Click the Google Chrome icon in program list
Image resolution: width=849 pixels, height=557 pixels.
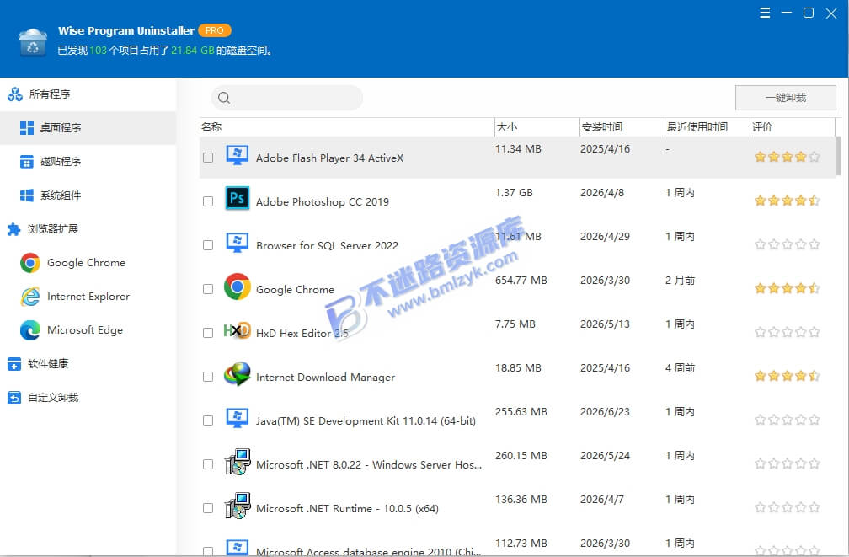238,287
